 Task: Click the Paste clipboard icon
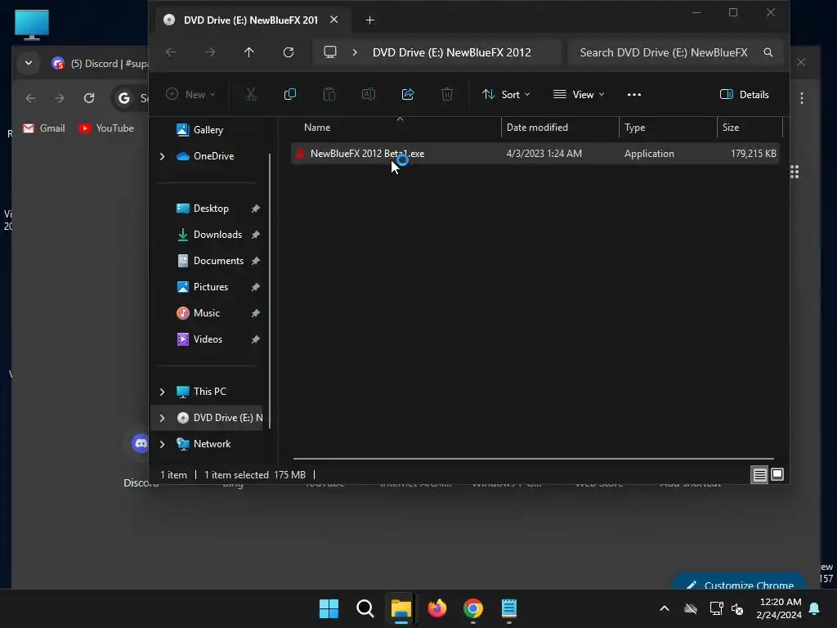[329, 95]
